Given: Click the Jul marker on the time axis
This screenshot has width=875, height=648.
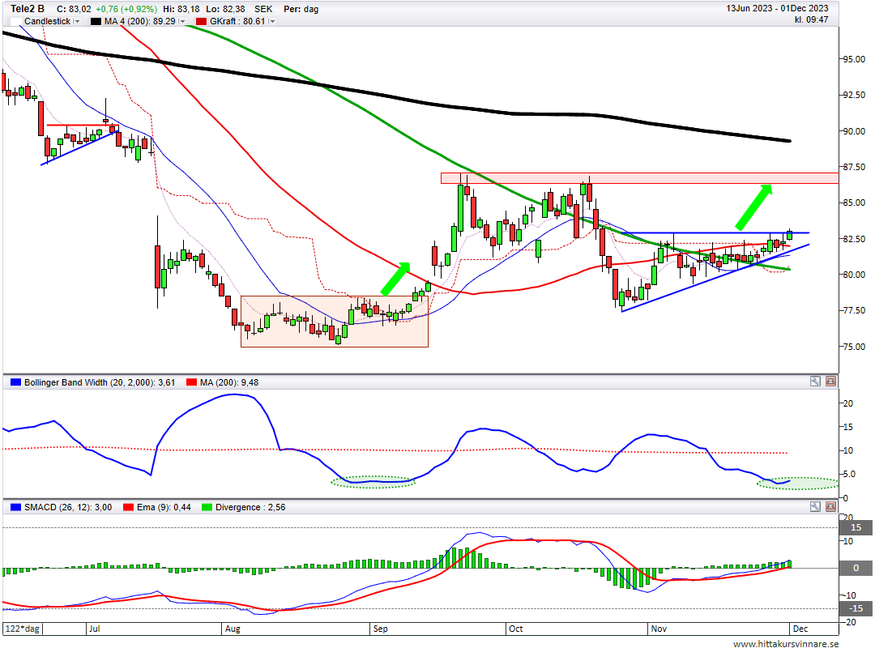Looking at the screenshot, I should point(95,629).
